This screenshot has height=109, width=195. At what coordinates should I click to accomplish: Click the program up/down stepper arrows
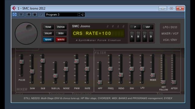click(79, 15)
